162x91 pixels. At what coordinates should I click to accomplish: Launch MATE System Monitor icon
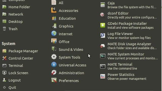[103, 56]
